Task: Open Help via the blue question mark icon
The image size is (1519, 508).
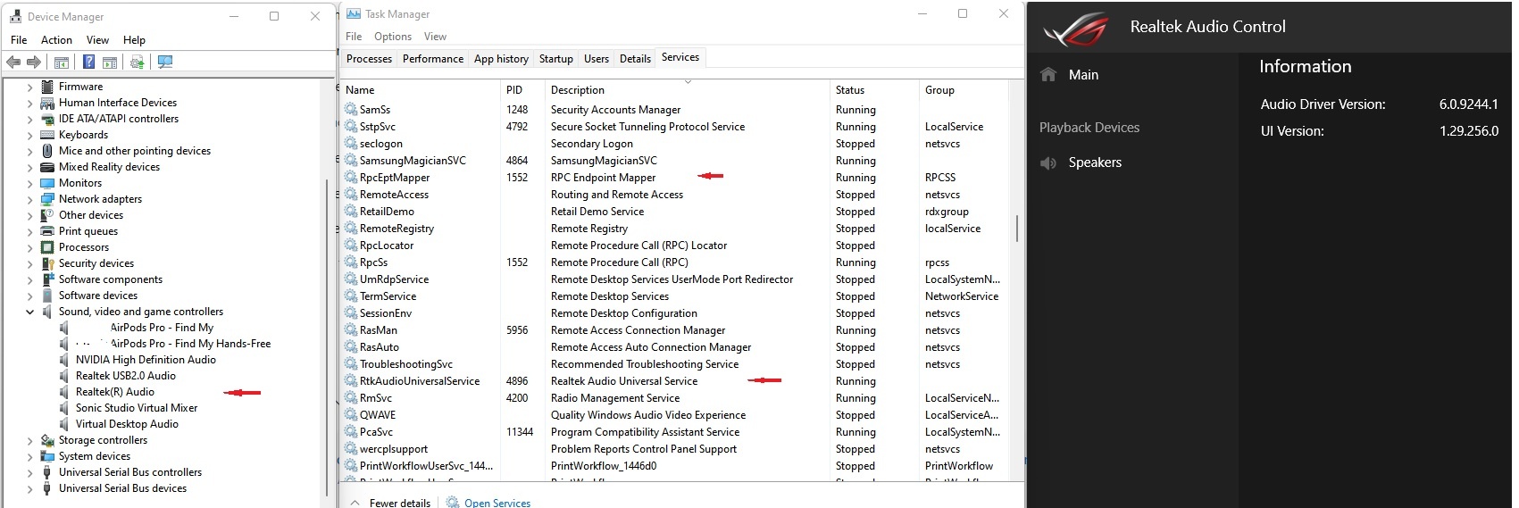Action: (88, 62)
